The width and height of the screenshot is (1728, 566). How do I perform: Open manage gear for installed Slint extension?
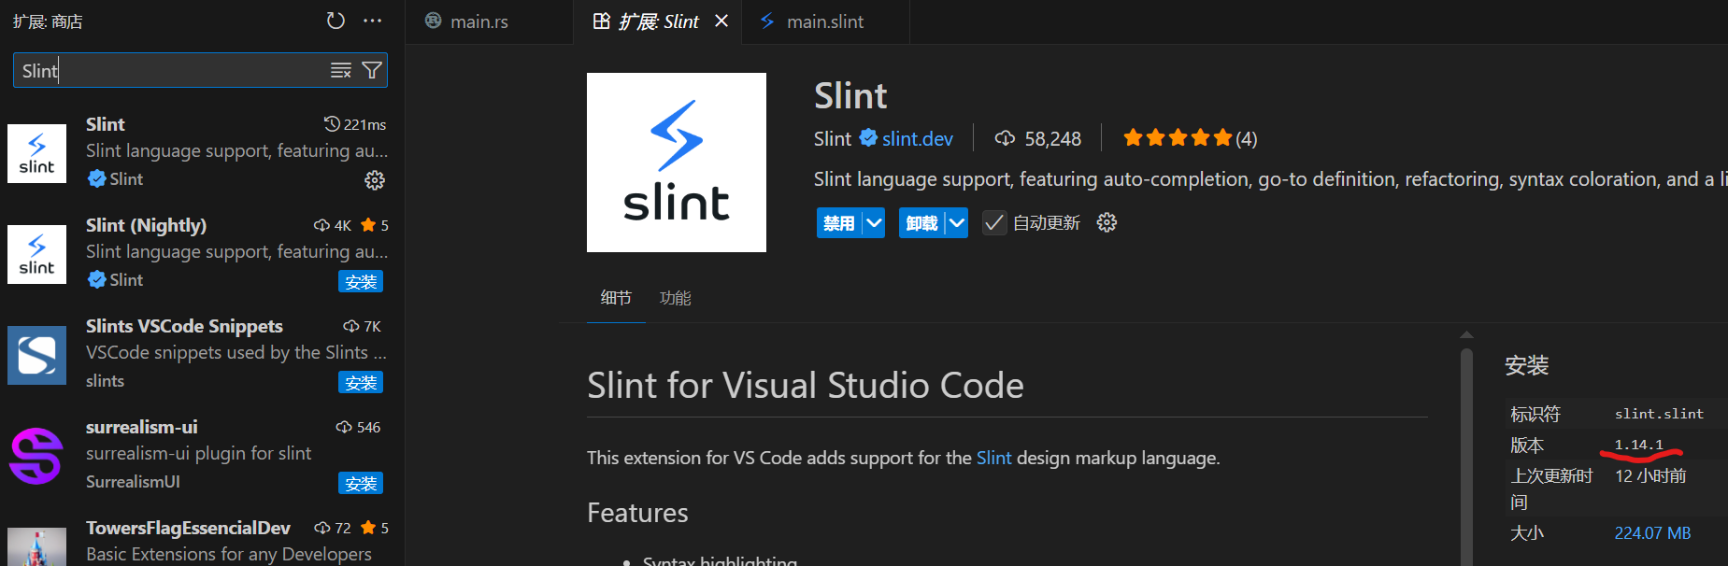(375, 180)
